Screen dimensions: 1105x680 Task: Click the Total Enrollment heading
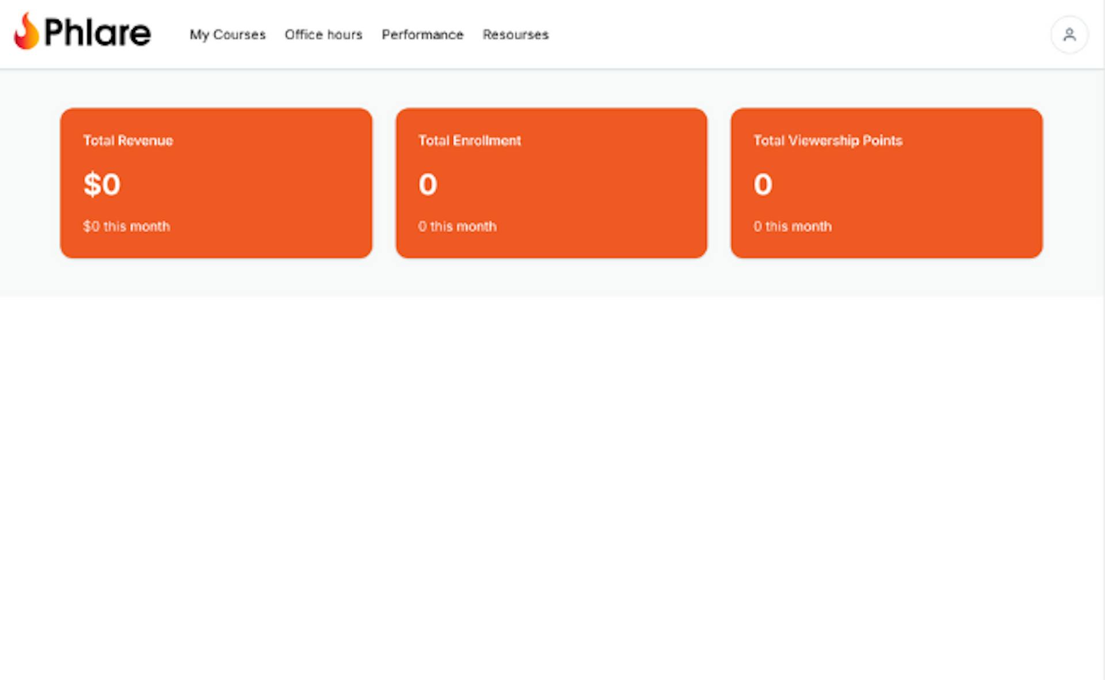pyautogui.click(x=469, y=140)
